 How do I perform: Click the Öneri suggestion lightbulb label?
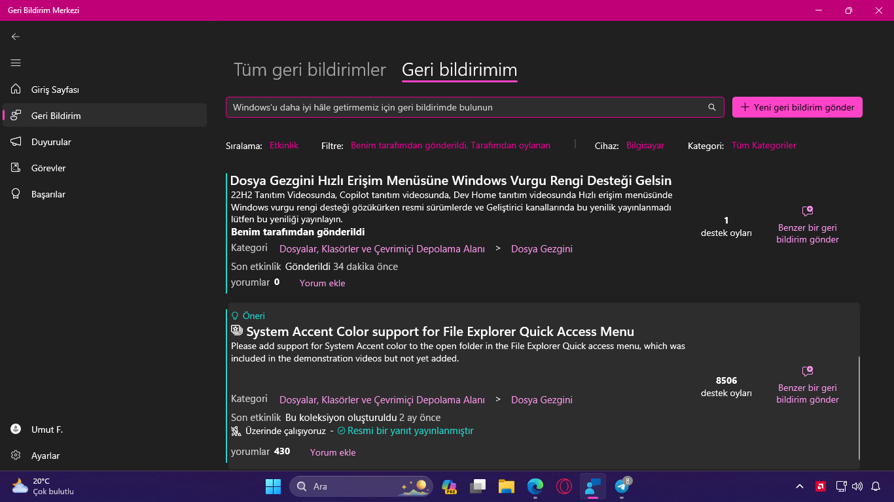(x=248, y=316)
